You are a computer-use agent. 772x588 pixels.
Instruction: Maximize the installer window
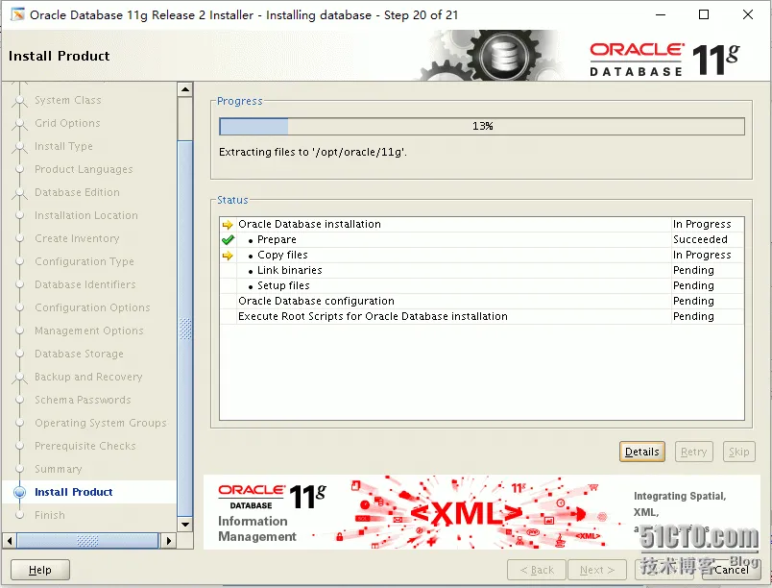pos(704,14)
